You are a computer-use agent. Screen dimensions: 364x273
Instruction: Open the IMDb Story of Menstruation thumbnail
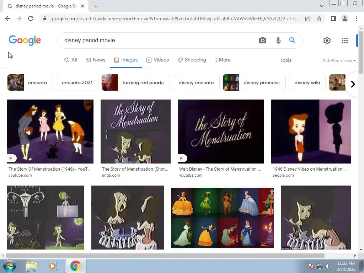pos(135,132)
